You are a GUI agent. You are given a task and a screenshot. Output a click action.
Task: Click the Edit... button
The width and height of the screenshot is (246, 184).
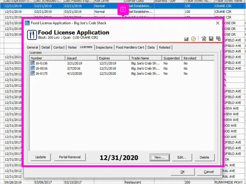(x=182, y=157)
